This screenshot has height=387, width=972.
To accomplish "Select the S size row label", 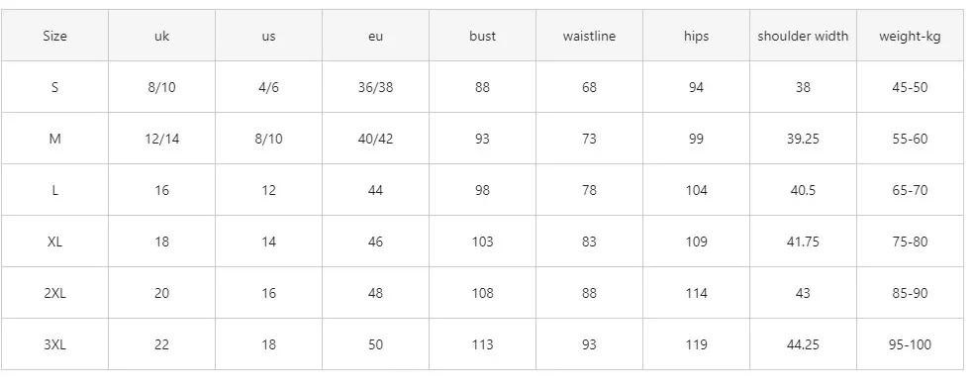I will (54, 87).
